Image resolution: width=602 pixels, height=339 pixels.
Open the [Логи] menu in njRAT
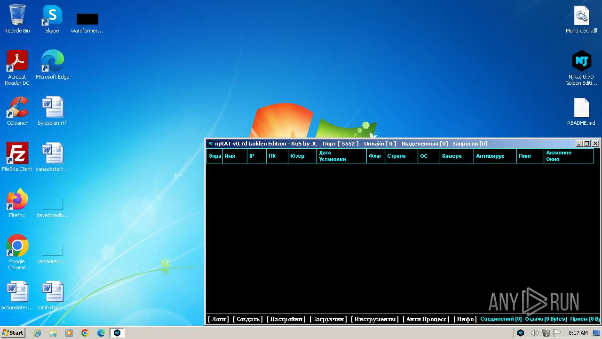click(x=218, y=319)
